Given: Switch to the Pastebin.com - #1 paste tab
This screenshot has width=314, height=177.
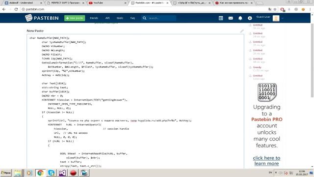Looking at the screenshot, I should (150, 3).
